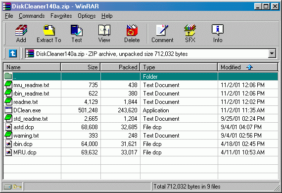Click icon of mru_readme.txt

(8, 85)
